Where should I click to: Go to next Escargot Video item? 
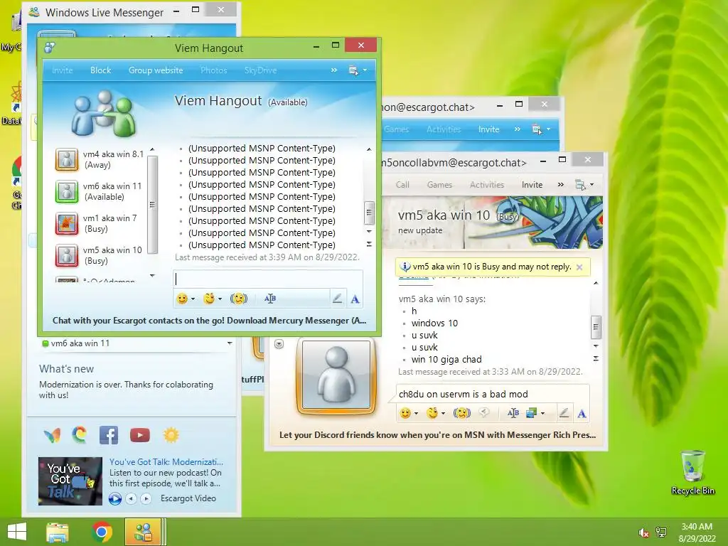[146, 498]
